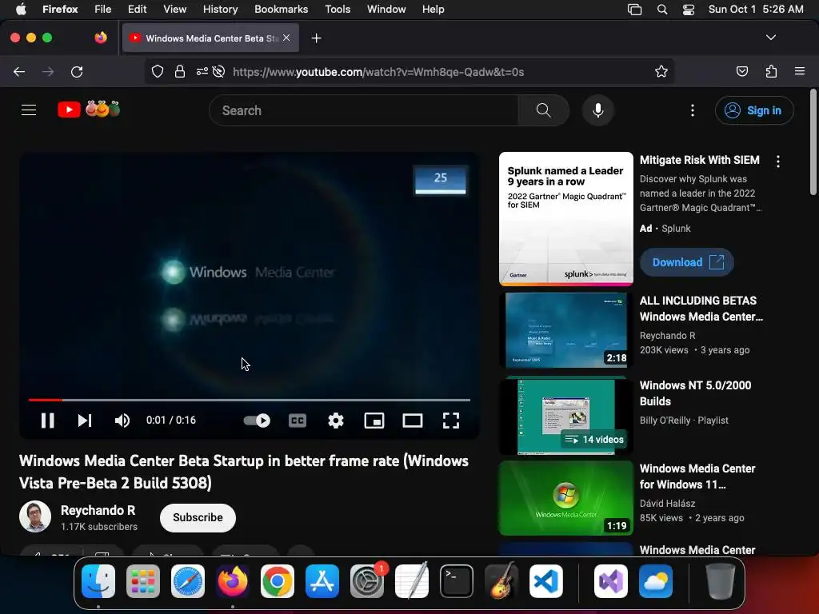This screenshot has height=614, width=819.
Task: Open a new browser tab
Action: (316, 38)
